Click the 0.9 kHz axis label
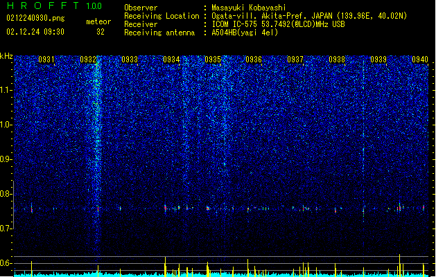Viewport: 436px width, 277px height. pyautogui.click(x=6, y=159)
